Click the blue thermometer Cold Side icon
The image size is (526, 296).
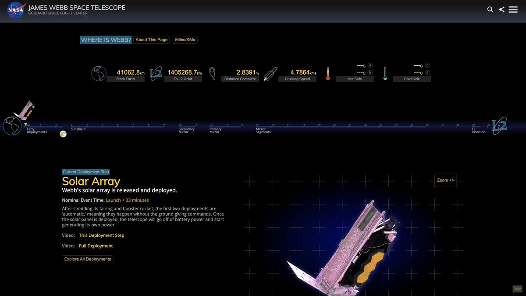click(385, 74)
